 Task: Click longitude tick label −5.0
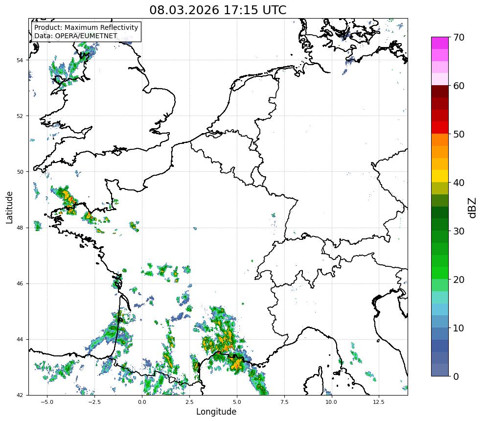pyautogui.click(x=47, y=402)
